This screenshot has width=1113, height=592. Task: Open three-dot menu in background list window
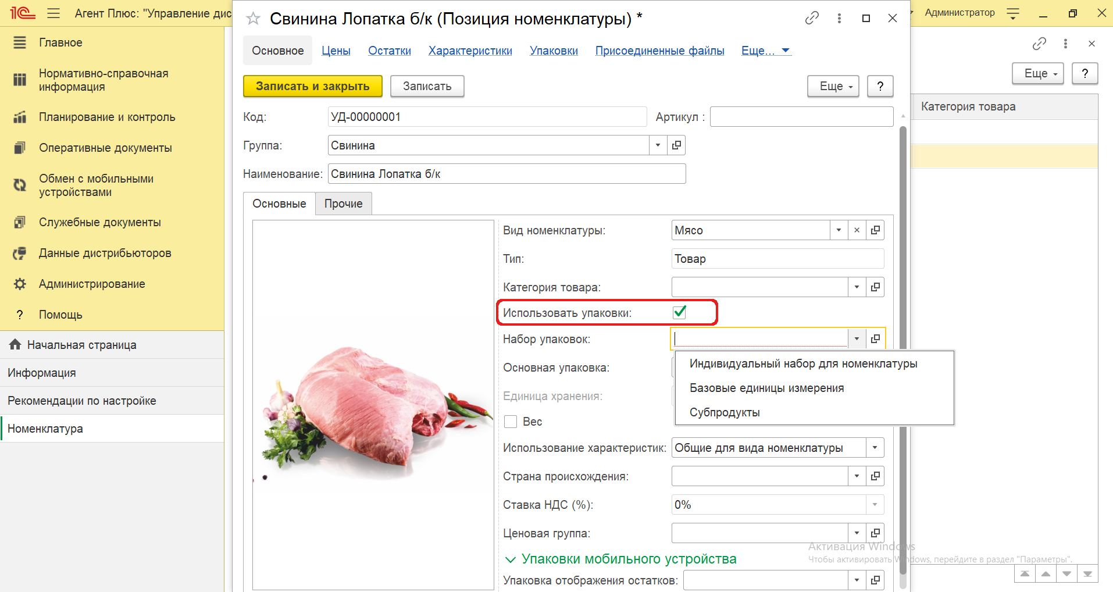click(1065, 44)
